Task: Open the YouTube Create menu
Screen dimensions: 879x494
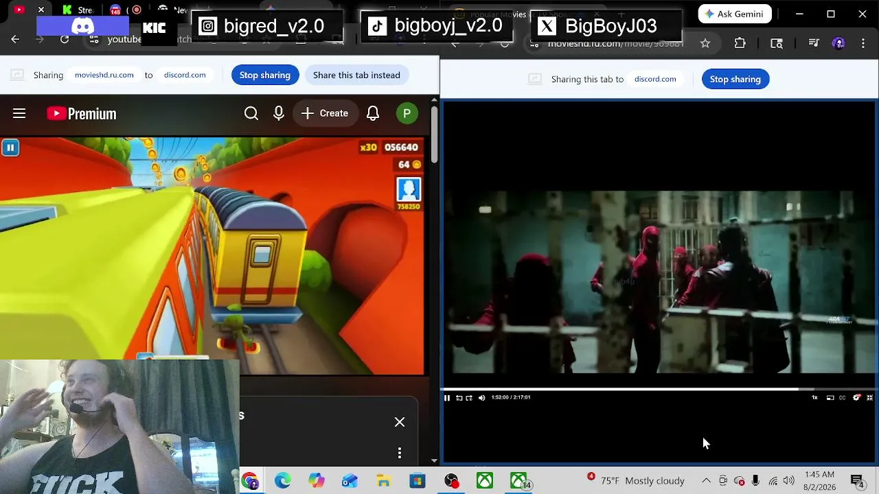Action: pyautogui.click(x=325, y=113)
